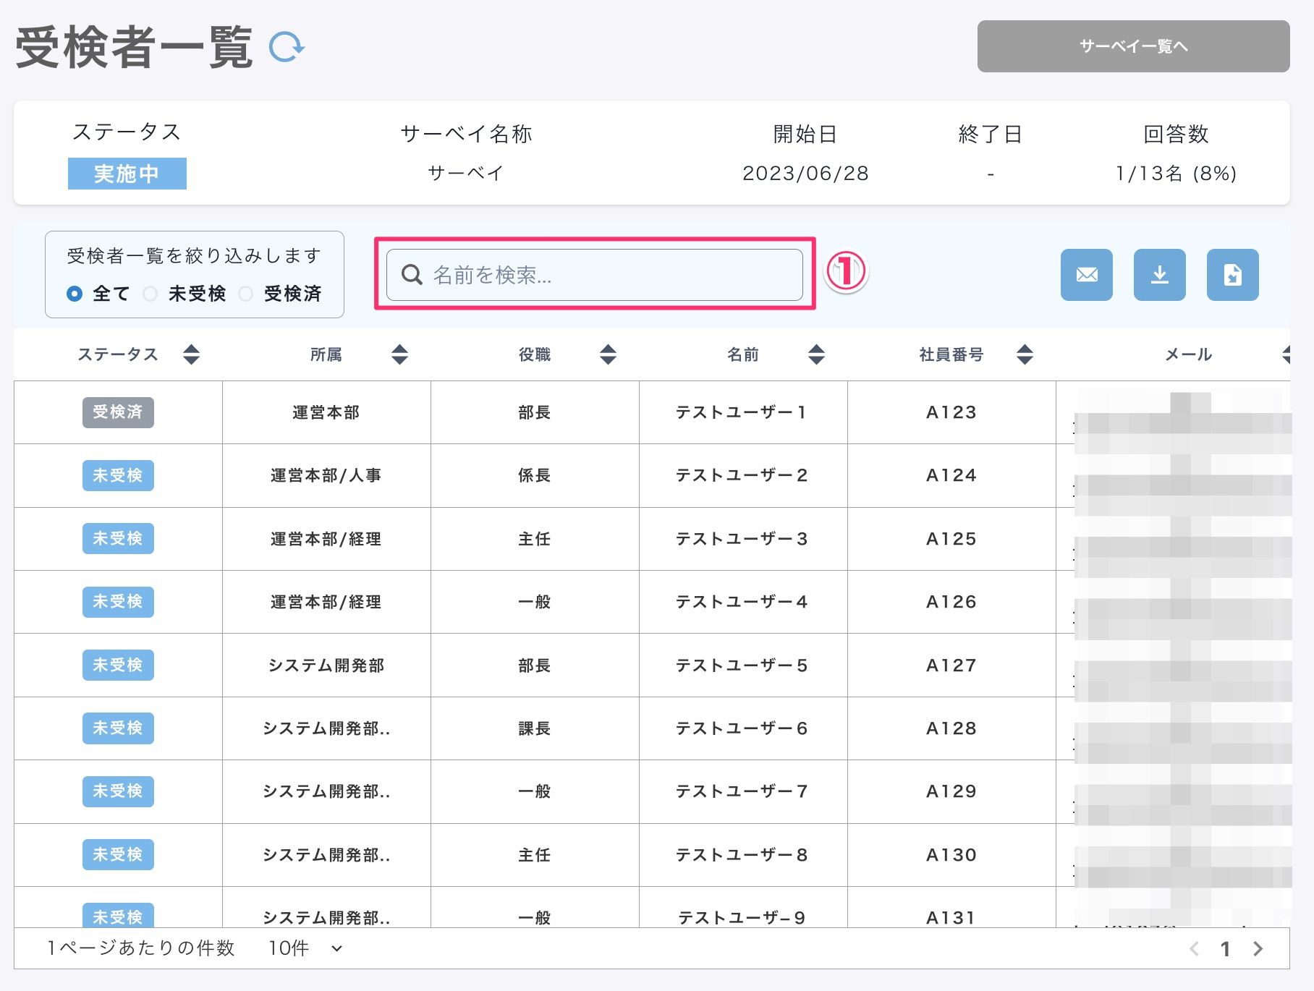Go to previous page with left chevron
Image resolution: width=1314 pixels, height=991 pixels.
click(1195, 948)
